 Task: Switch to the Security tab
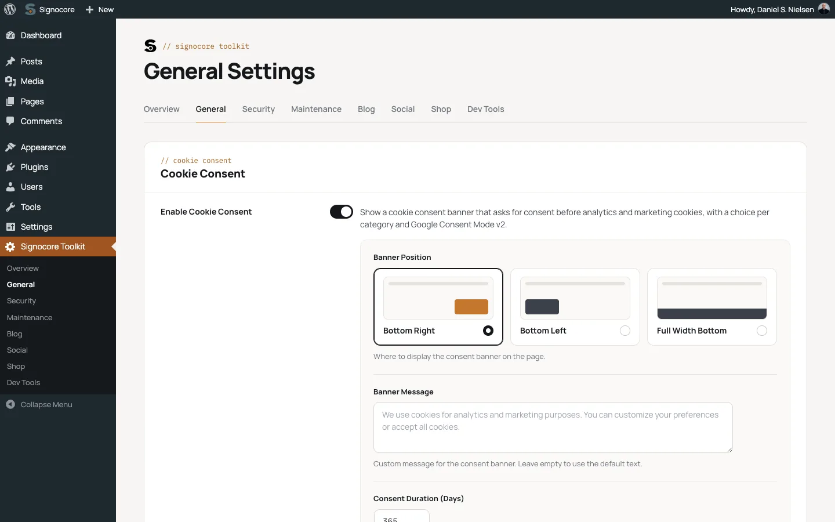[x=259, y=109]
